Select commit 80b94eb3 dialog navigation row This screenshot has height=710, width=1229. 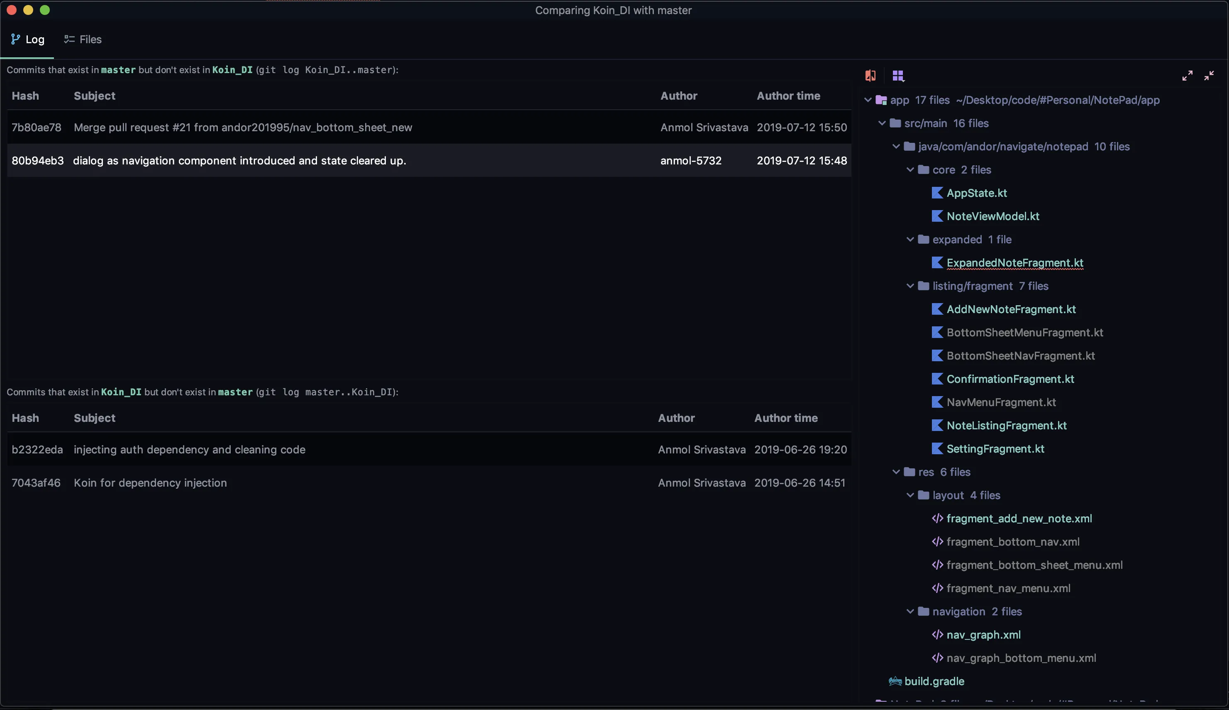[429, 160]
